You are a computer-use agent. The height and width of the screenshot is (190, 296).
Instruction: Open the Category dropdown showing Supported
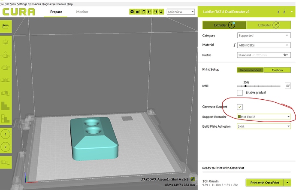(x=264, y=35)
